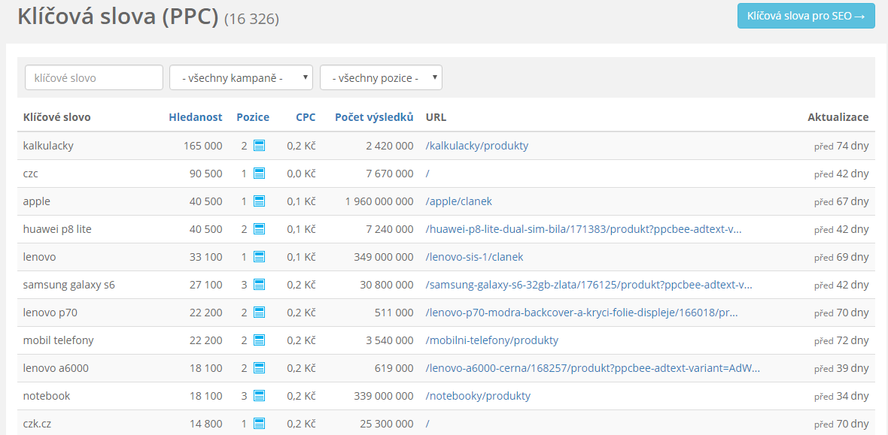Open /lenovo-sis-1/clanek URL link

coord(475,257)
